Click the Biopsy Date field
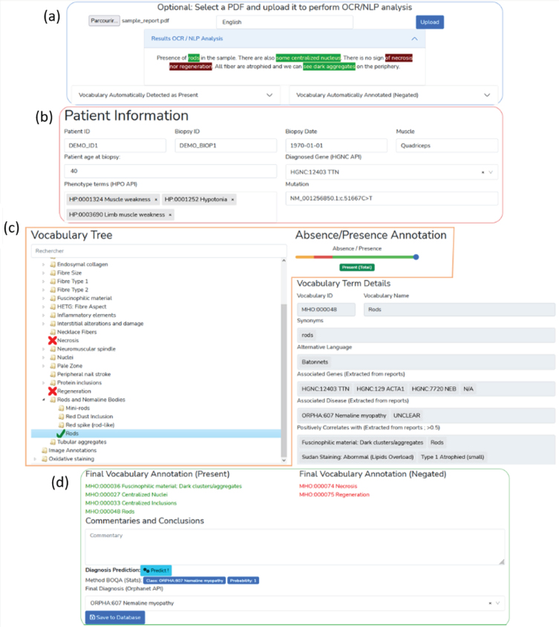The image size is (559, 627). [336, 146]
